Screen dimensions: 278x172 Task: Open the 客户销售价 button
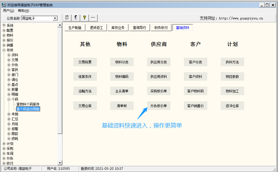195,106
